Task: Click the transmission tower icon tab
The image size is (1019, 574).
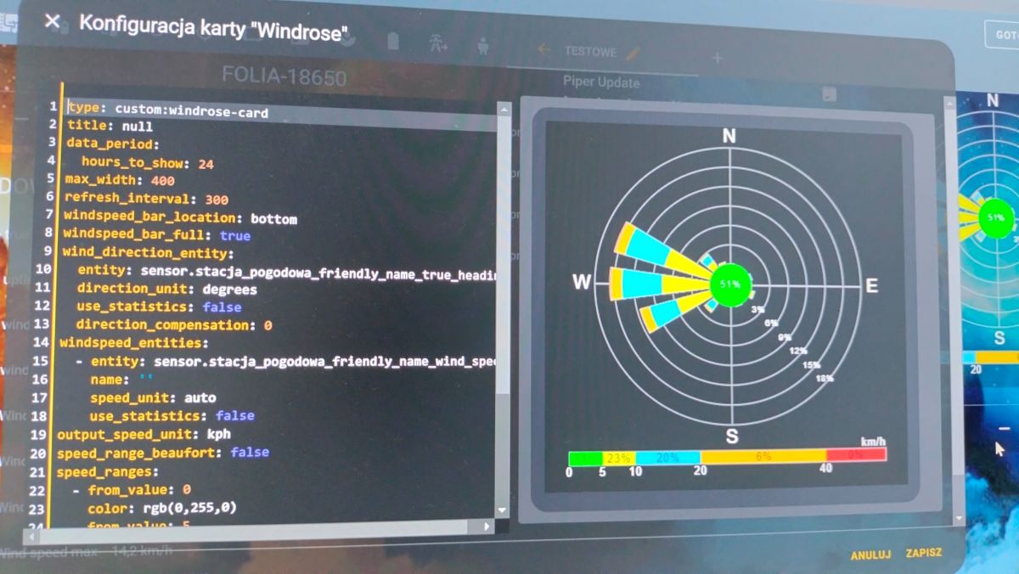Action: tap(438, 43)
